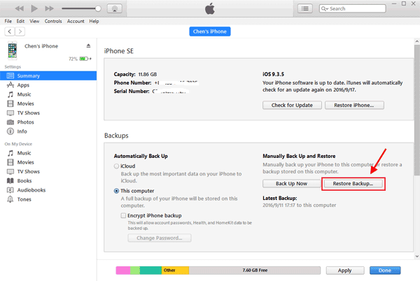This screenshot has height=281, width=420.
Task: Click the Change Password... button
Action: [x=160, y=238]
